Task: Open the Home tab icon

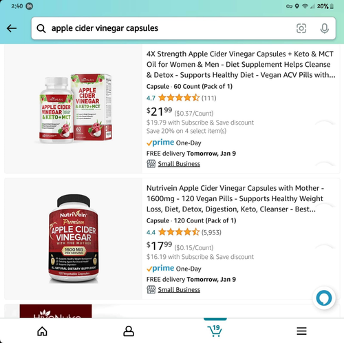Action: (x=43, y=331)
